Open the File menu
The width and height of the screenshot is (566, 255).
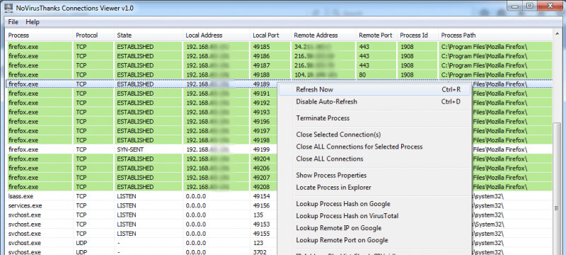[13, 22]
